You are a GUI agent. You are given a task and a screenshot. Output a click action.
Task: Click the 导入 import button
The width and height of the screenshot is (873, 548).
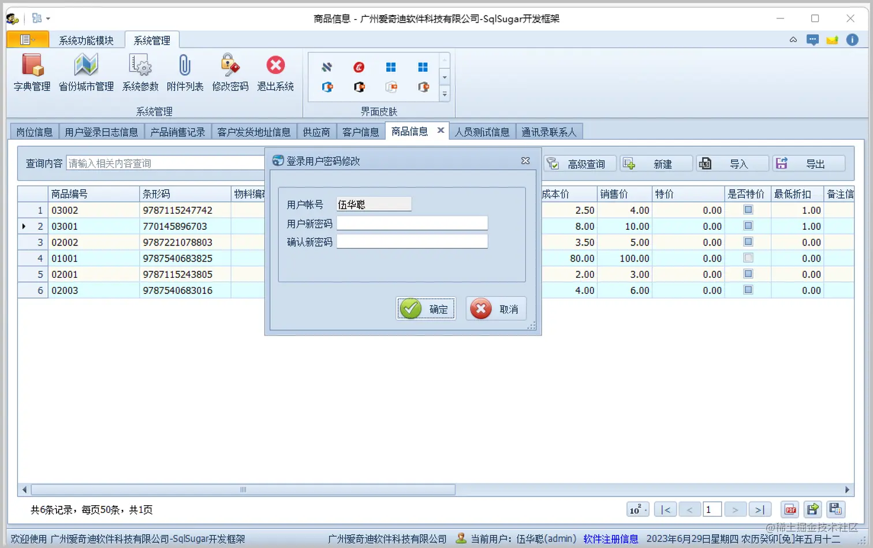[x=732, y=164]
